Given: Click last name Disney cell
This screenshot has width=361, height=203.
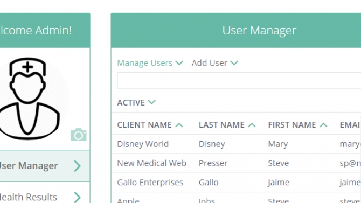Looking at the screenshot, I should coord(212,144).
